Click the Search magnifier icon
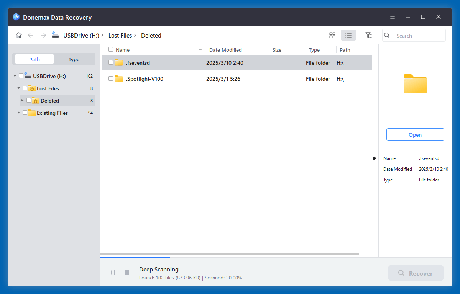 387,35
